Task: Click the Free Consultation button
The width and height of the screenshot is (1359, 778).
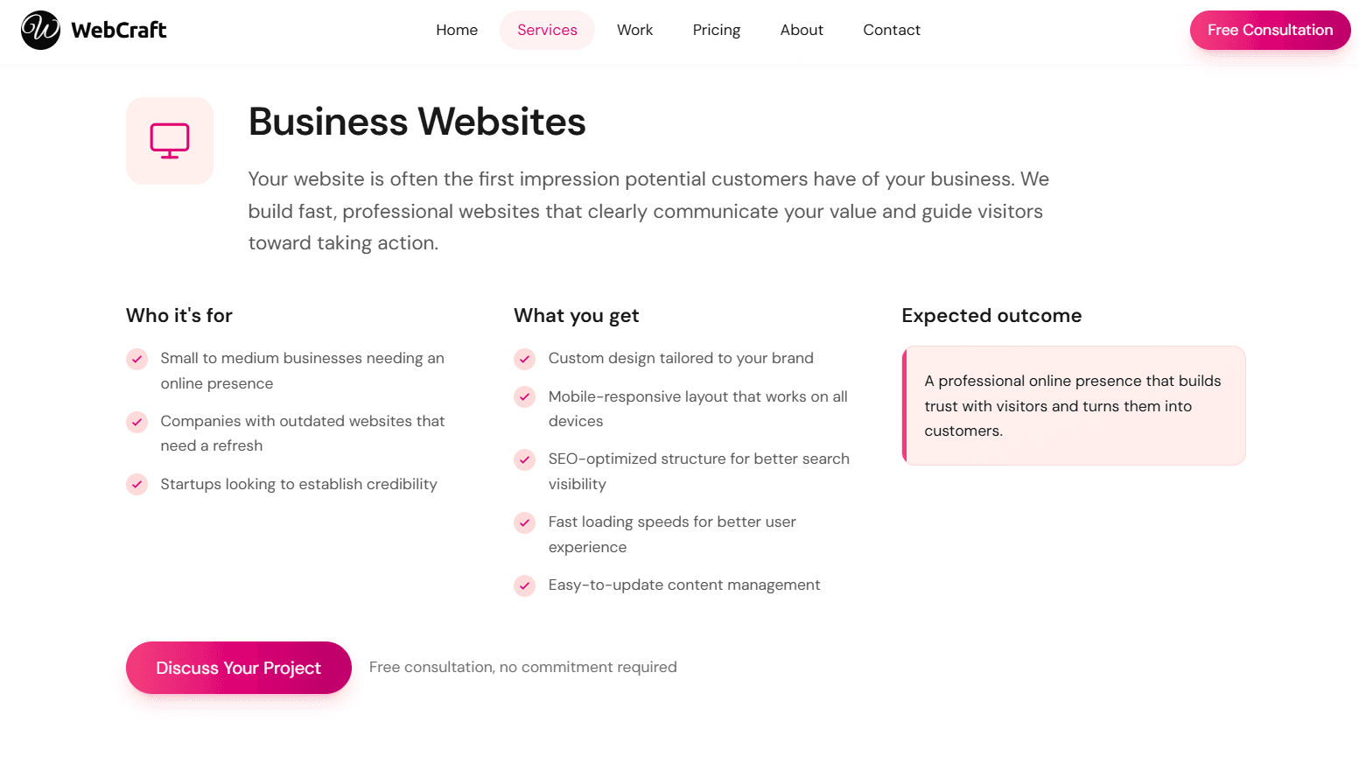Action: 1269,30
